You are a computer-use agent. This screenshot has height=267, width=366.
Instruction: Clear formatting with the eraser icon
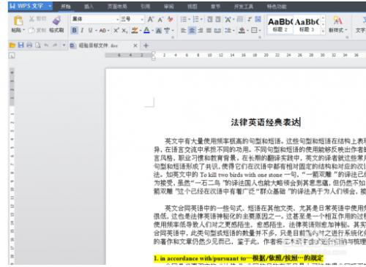click(x=170, y=19)
